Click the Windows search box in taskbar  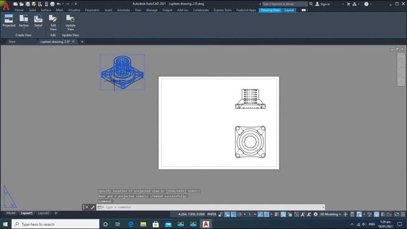click(55, 224)
